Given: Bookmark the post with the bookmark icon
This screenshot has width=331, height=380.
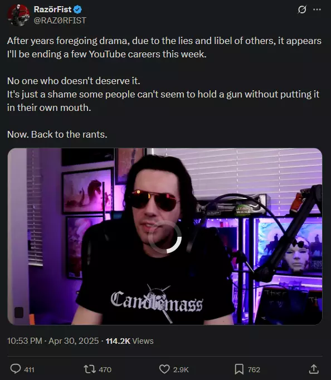Looking at the screenshot, I should point(239,369).
